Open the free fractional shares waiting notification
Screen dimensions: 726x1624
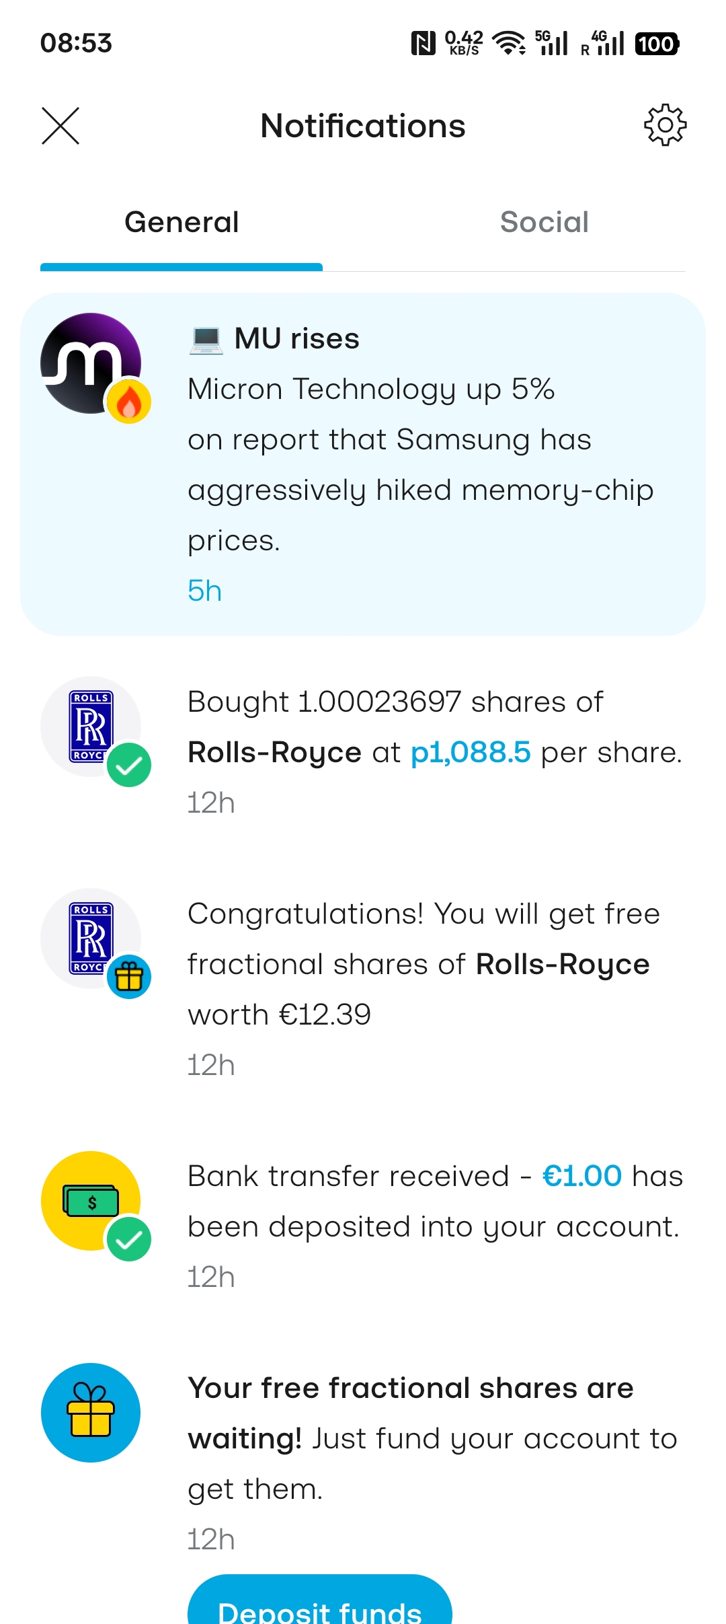pos(430,1440)
